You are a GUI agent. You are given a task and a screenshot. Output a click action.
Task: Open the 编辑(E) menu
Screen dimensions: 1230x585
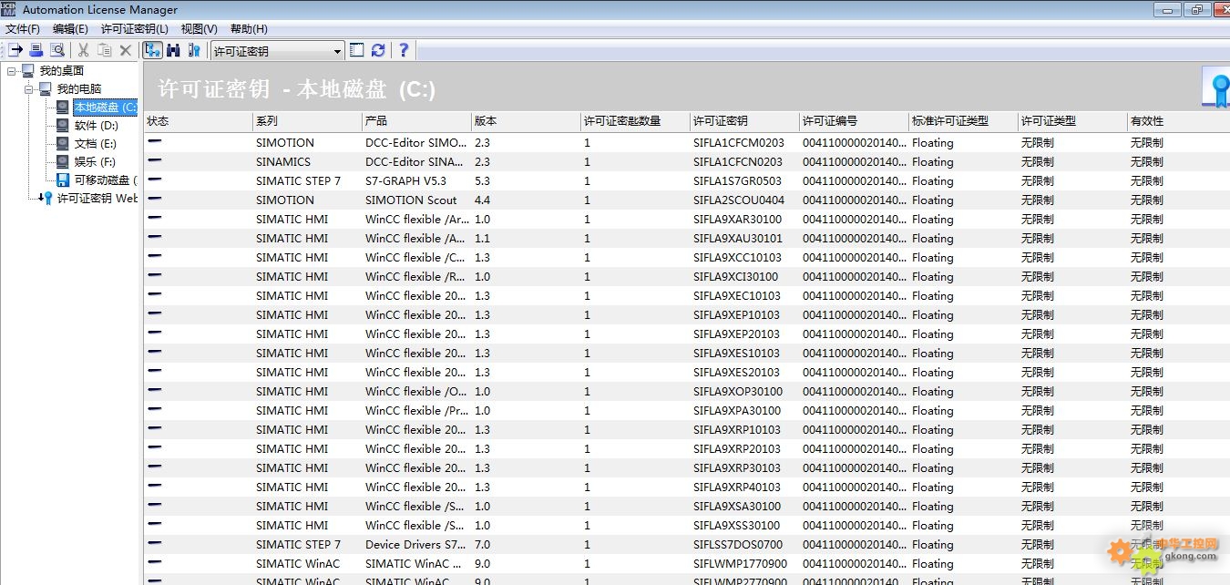pos(70,29)
